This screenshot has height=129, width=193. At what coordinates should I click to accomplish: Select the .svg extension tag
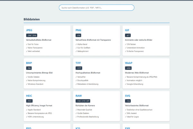[x=128, y=101]
